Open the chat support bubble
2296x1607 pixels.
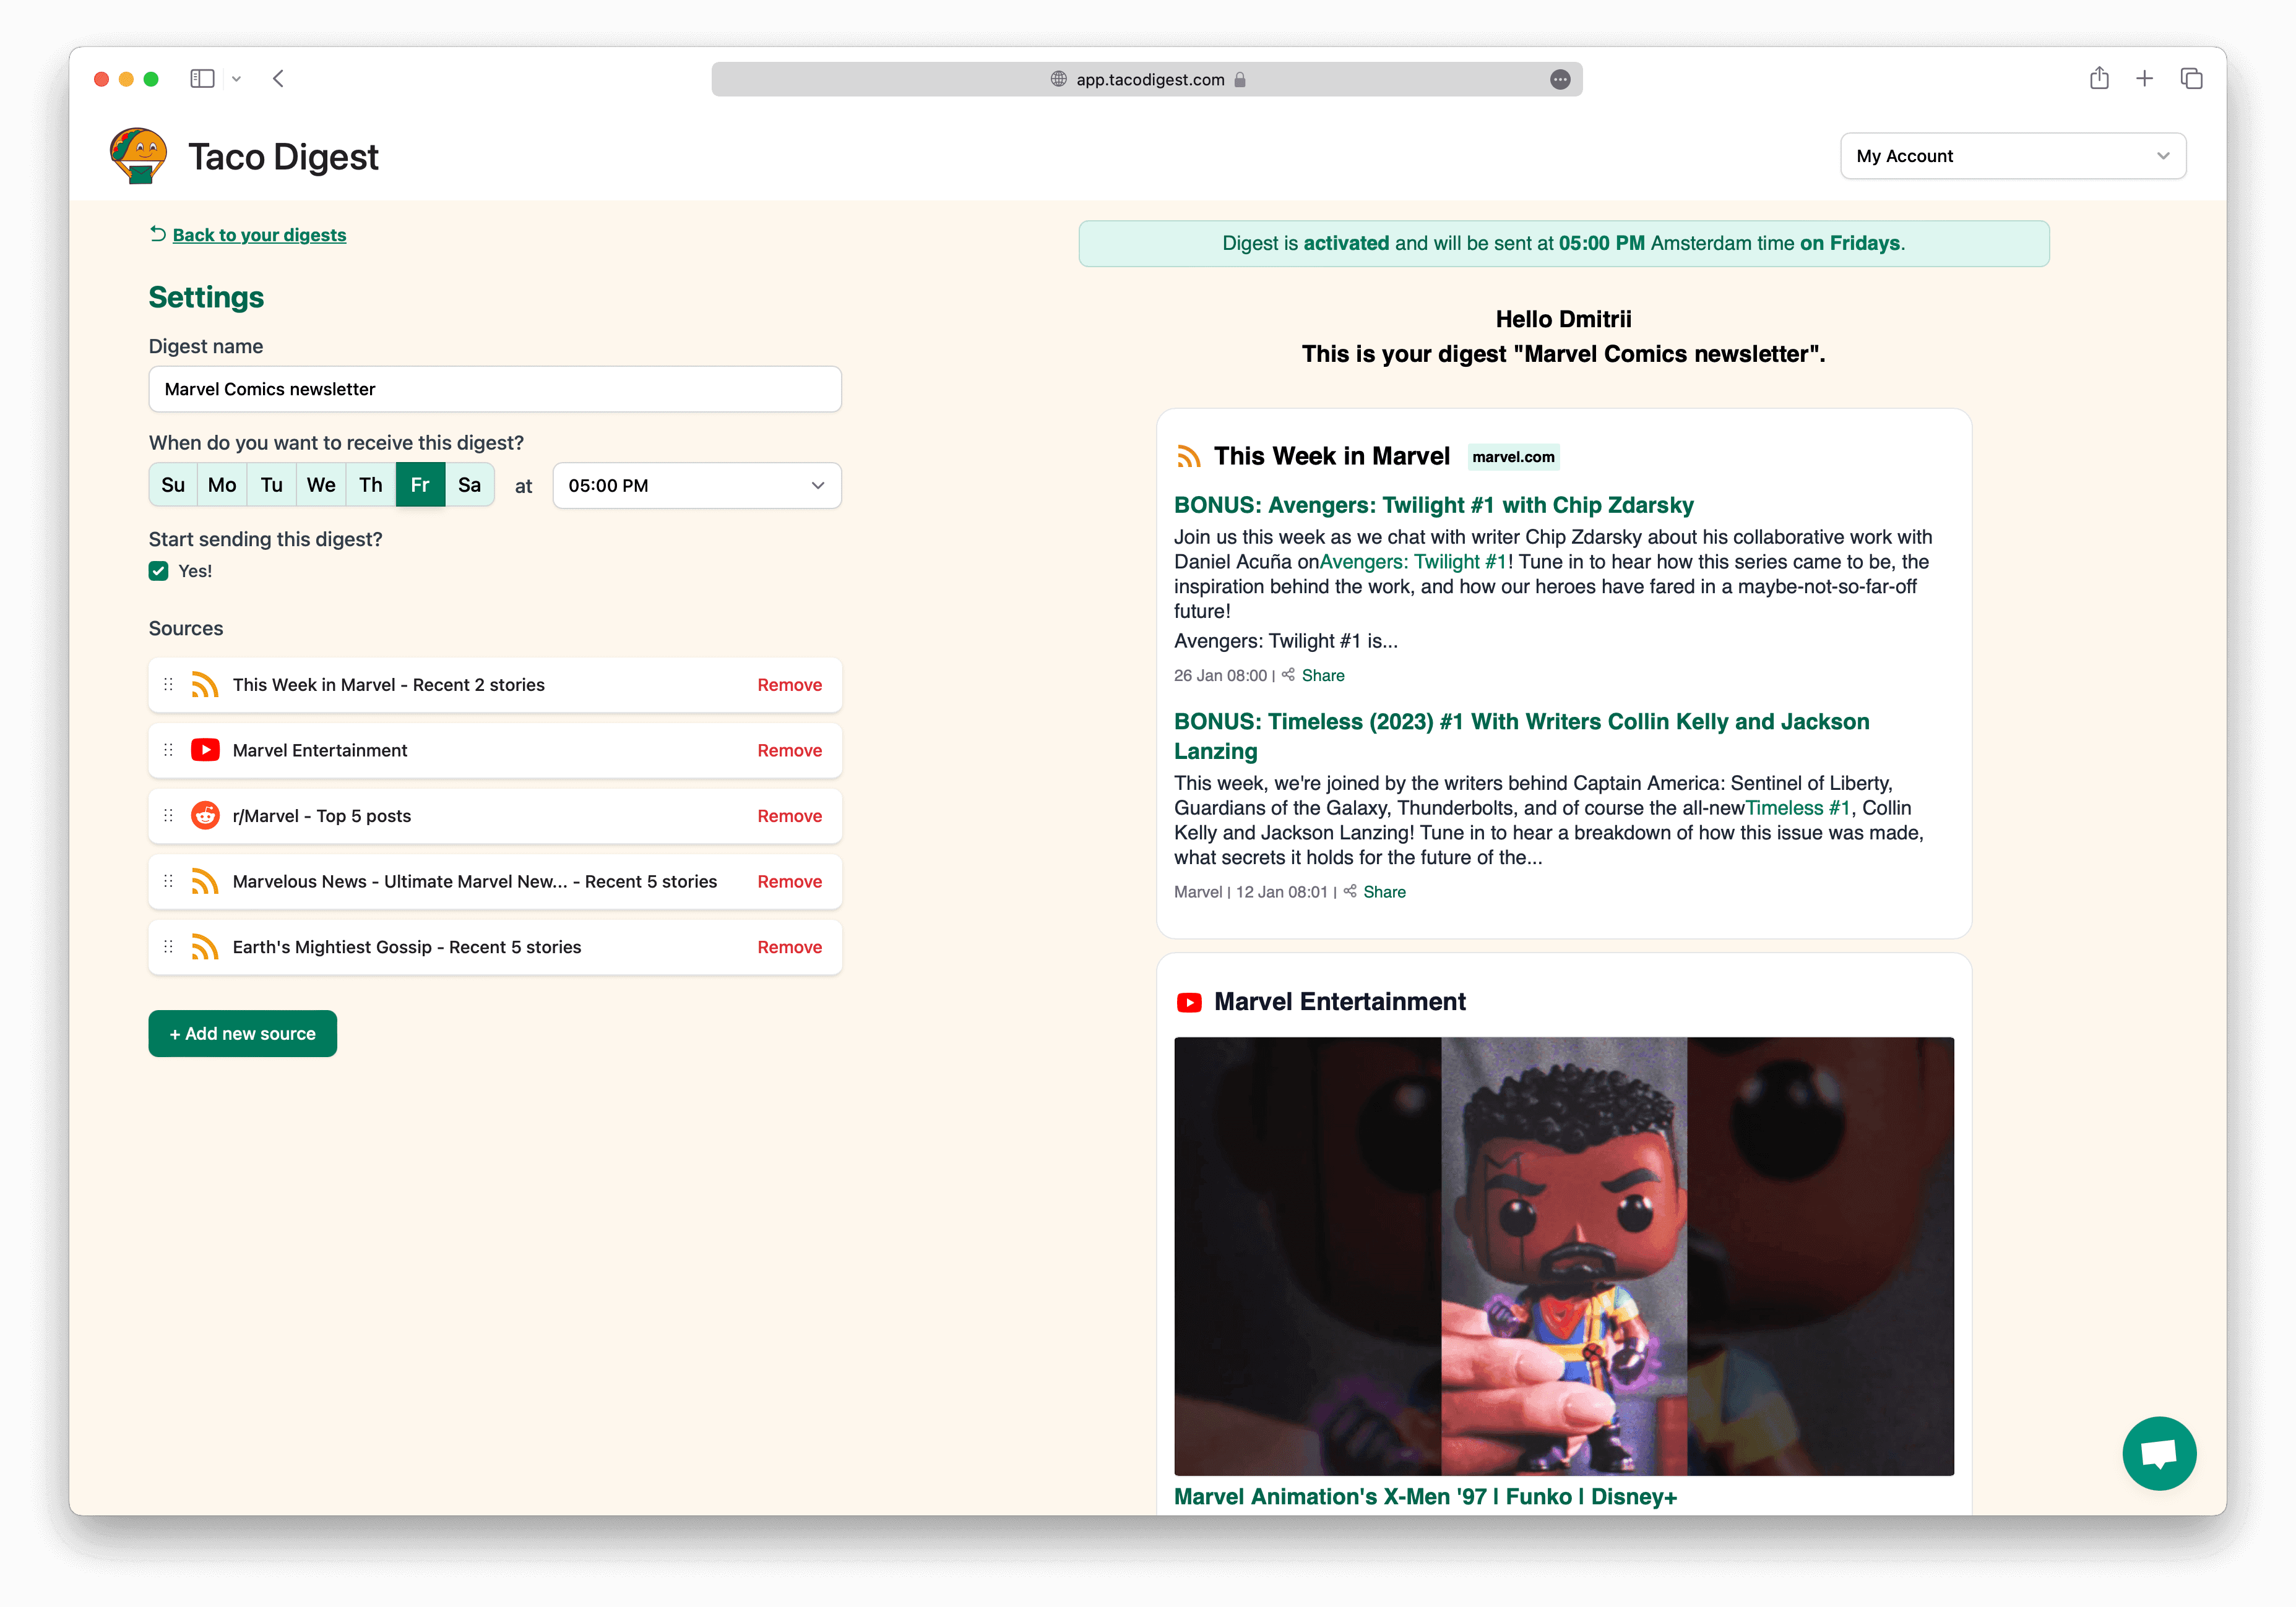(x=2159, y=1453)
